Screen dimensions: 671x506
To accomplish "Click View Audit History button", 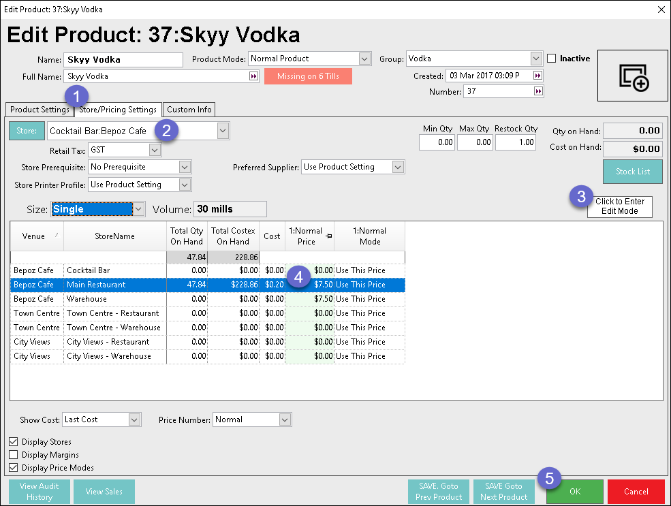I will pyautogui.click(x=40, y=492).
